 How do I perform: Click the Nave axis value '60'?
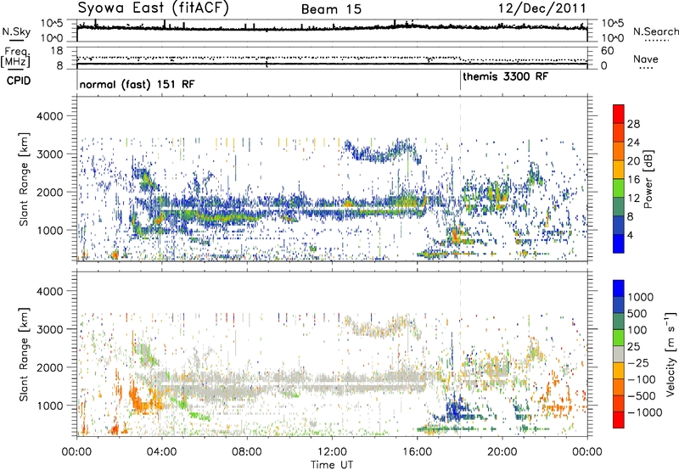[607, 51]
